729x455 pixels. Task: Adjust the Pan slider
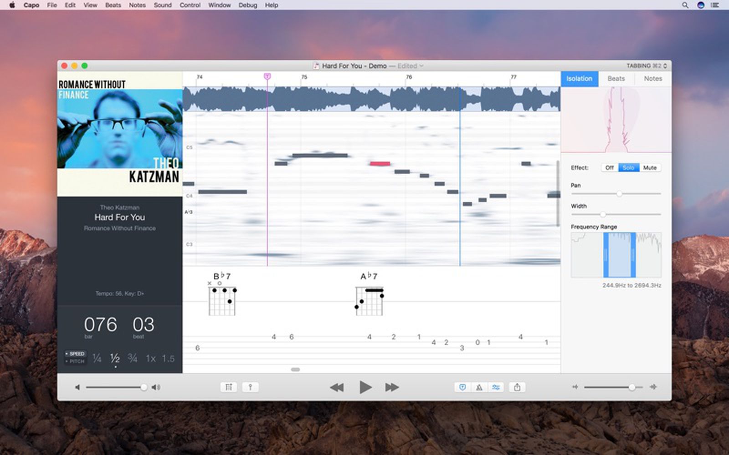click(619, 193)
